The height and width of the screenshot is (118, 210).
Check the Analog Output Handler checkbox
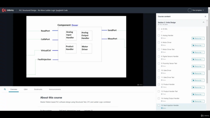(x=159, y=98)
